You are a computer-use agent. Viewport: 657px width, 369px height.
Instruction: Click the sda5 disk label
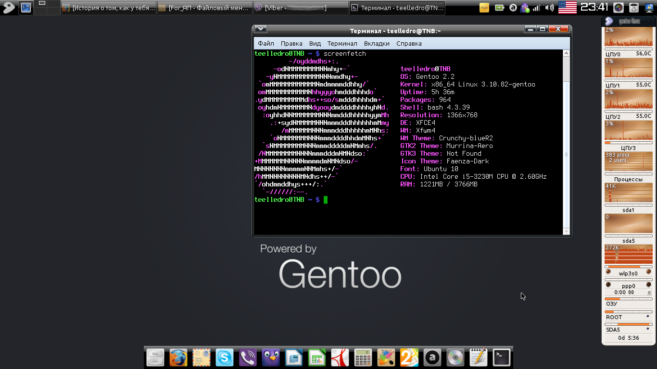[628, 241]
